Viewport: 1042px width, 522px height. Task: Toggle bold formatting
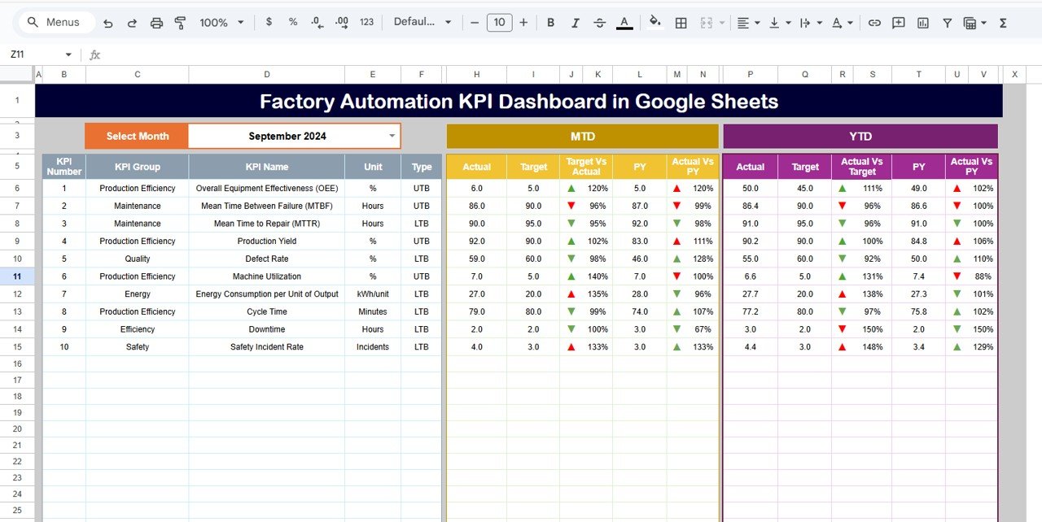coord(550,22)
